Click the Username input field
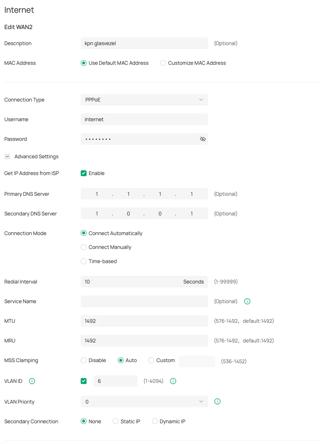The height and width of the screenshot is (444, 320). click(x=144, y=119)
